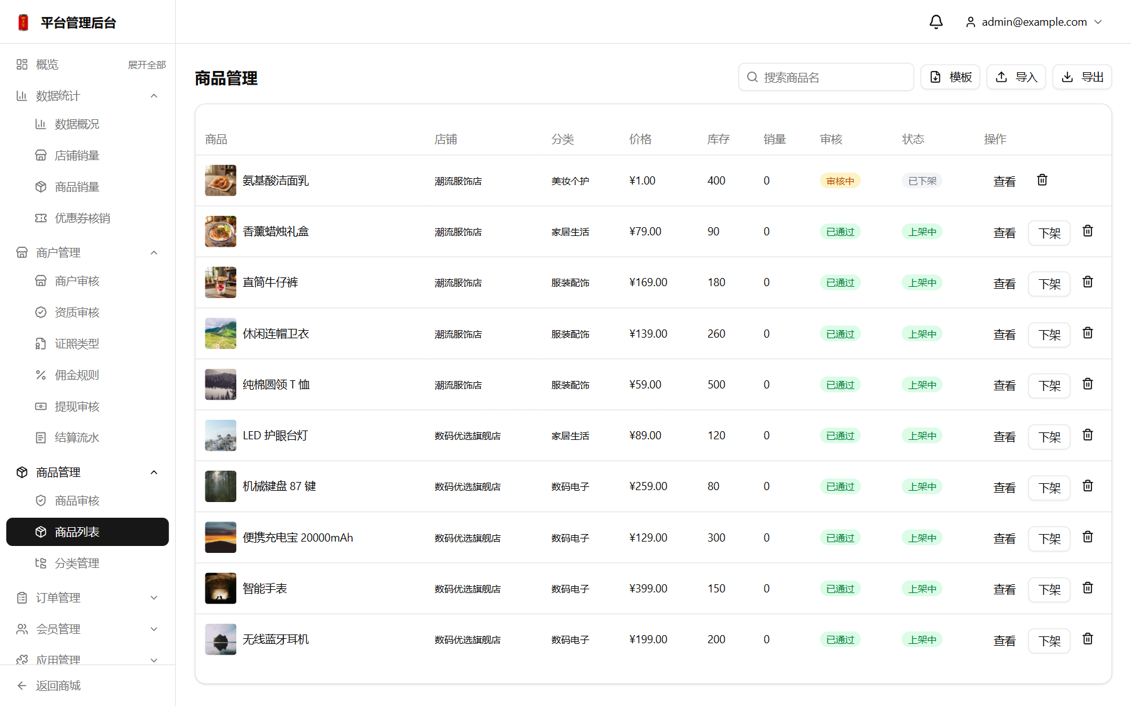Navigate to 商户审核 page
The width and height of the screenshot is (1131, 706).
tap(87, 281)
